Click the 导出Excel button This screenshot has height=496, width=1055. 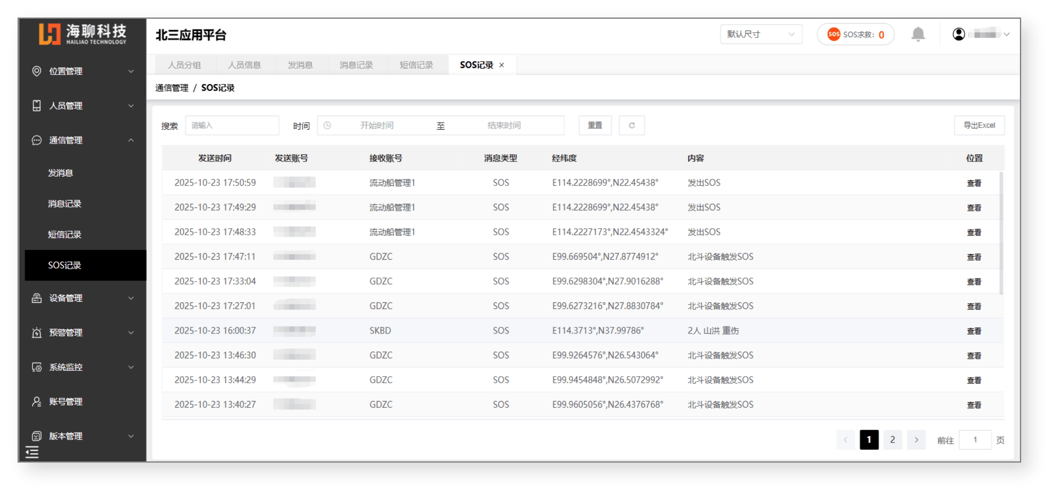[x=979, y=126]
